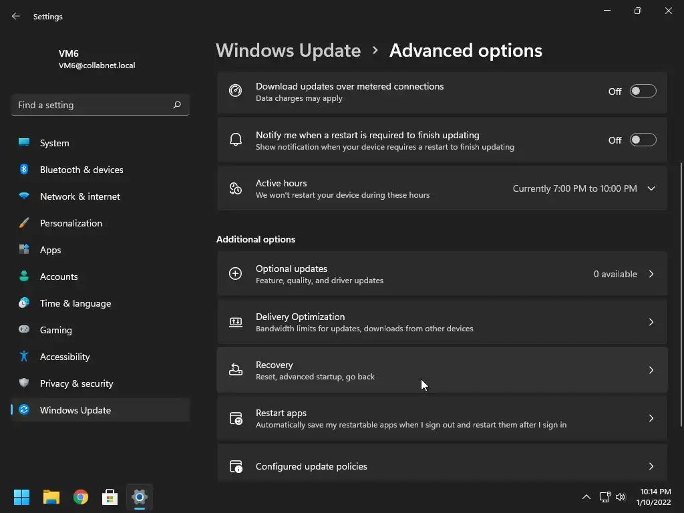
Task: Click the back arrow in Settings header
Action: click(x=16, y=16)
